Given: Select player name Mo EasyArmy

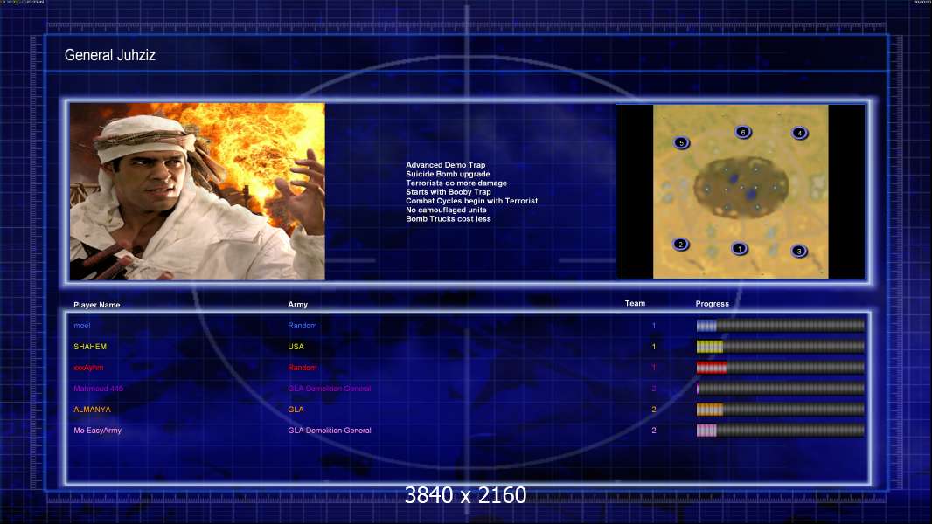Looking at the screenshot, I should (97, 431).
